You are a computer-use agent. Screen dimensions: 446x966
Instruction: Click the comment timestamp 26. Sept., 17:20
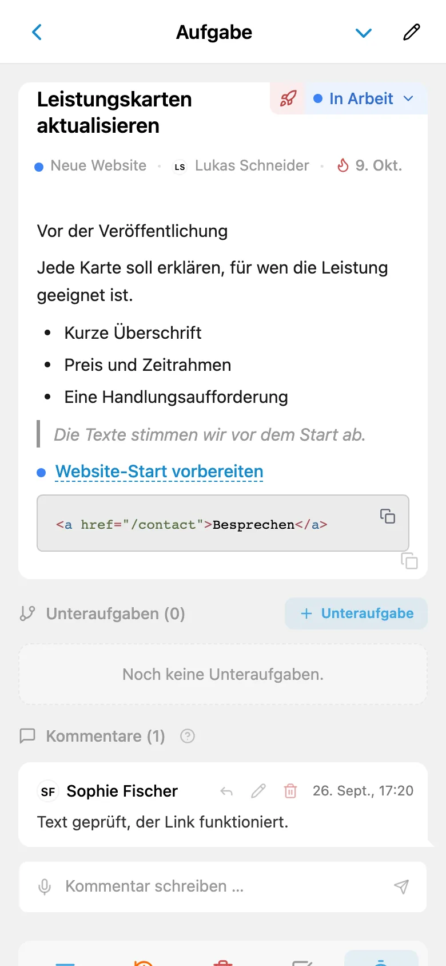click(363, 791)
